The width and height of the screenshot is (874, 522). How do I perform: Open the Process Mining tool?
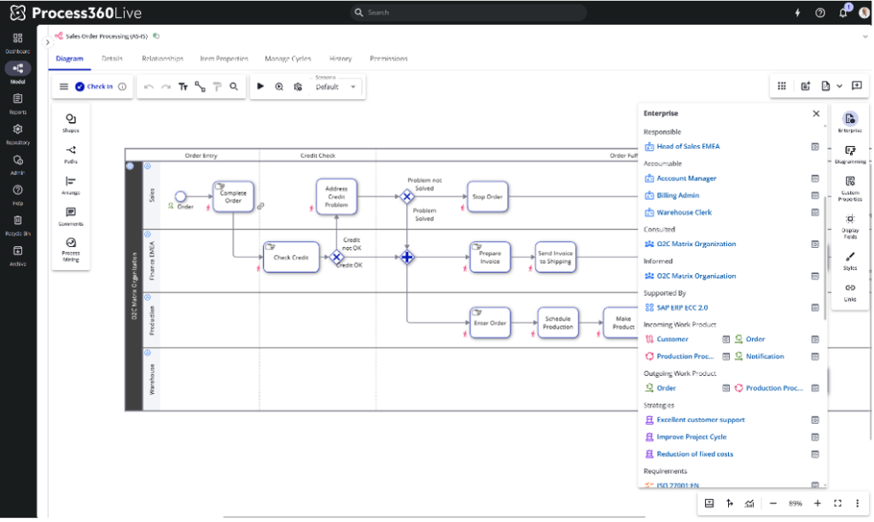[x=70, y=248]
